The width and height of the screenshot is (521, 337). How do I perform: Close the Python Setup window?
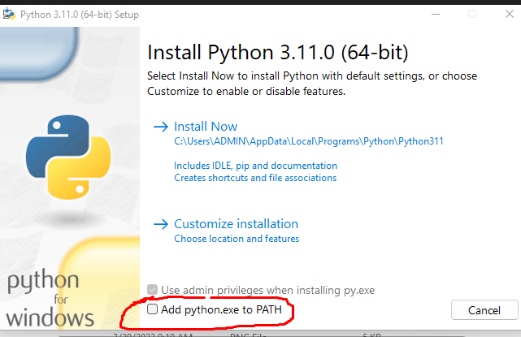(510, 14)
